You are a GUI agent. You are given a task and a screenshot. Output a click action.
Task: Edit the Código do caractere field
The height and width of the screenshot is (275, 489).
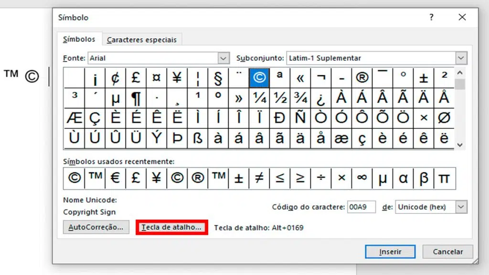point(361,207)
